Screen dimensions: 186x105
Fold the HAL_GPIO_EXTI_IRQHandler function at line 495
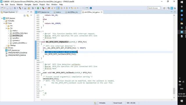pos(40,42)
